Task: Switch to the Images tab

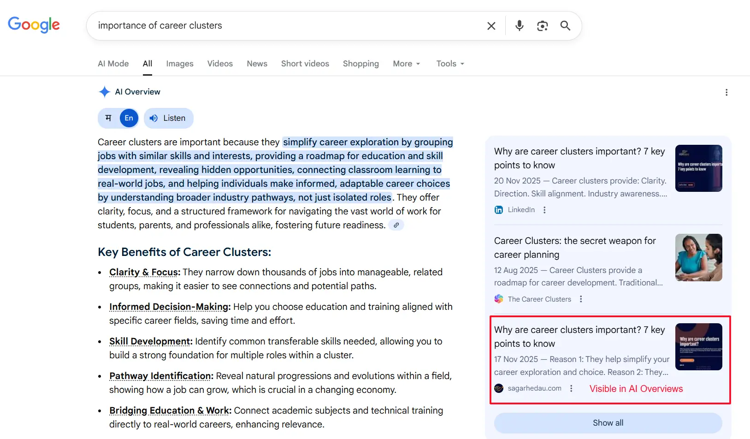Action: tap(179, 64)
